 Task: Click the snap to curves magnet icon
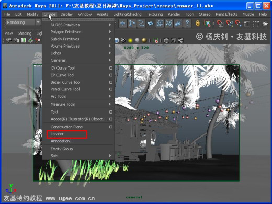[x=229, y=23]
